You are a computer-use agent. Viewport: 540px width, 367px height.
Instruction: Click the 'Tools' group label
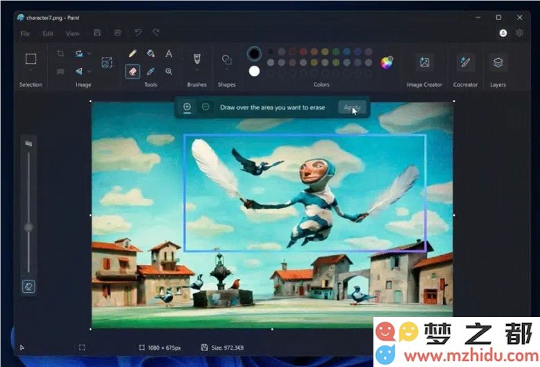point(151,85)
